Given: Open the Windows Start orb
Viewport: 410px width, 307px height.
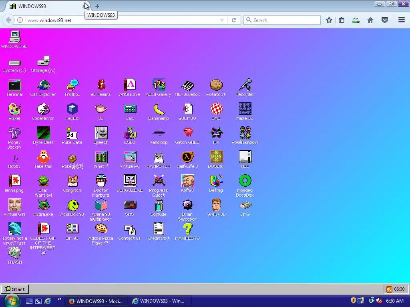Looking at the screenshot, I should click(12, 301).
